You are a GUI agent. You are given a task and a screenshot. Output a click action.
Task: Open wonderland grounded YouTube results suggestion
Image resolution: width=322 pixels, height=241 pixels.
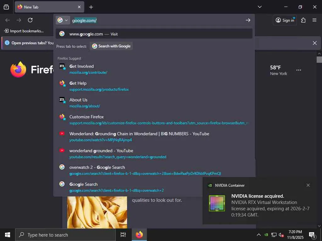click(154, 153)
